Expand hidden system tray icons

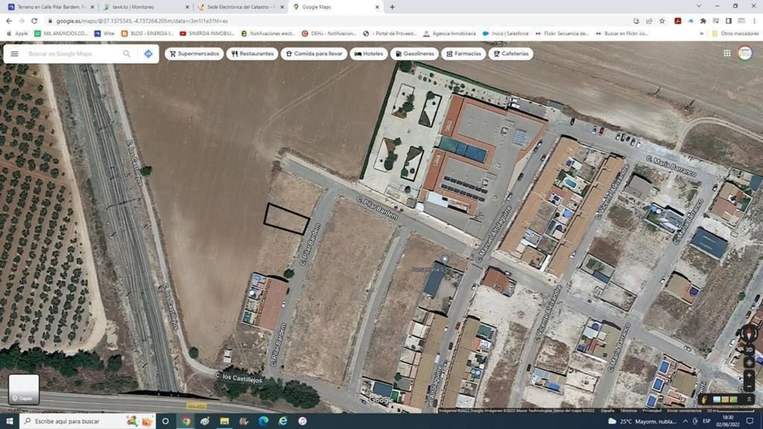pos(685,421)
